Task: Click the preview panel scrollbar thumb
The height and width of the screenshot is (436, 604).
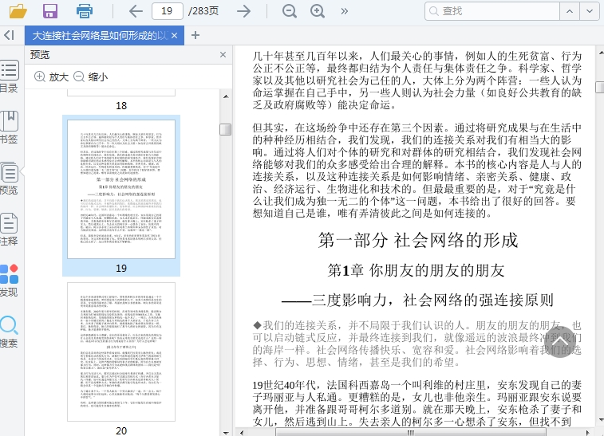Action: 225,129
